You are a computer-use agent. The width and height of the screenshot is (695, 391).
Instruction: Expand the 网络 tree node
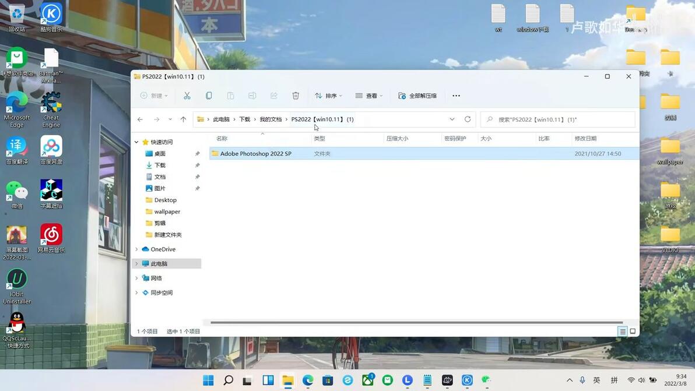pos(136,278)
